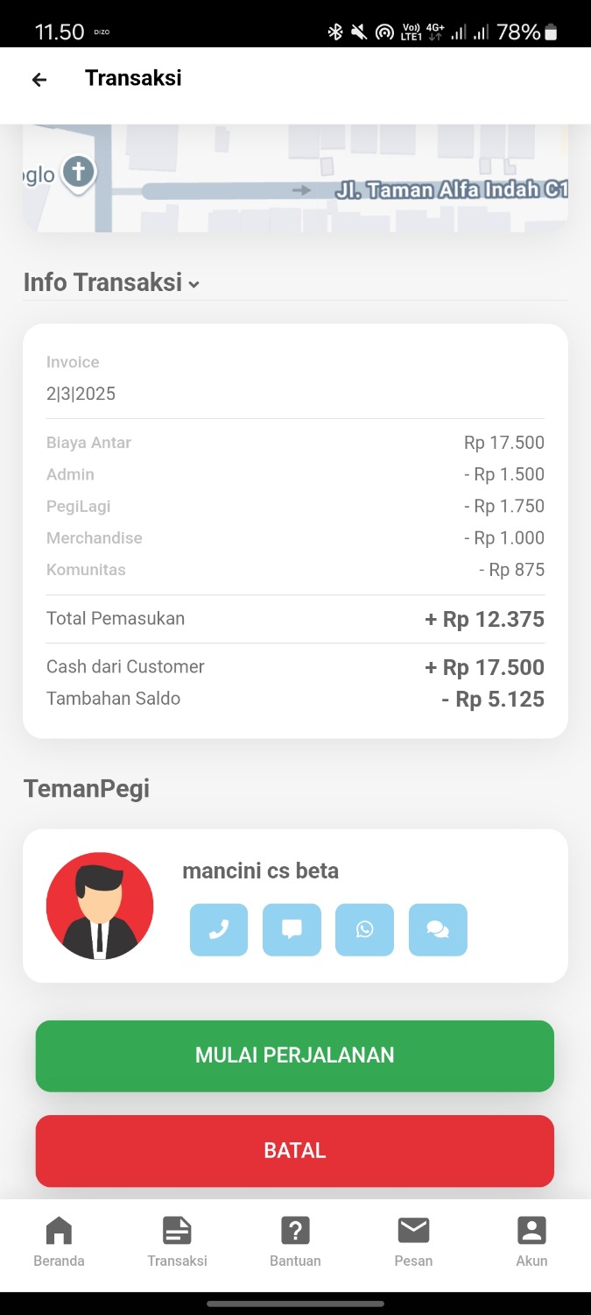This screenshot has height=1315, width=591.
Task: Open WhatsApp chat with the driver
Action: point(364,929)
